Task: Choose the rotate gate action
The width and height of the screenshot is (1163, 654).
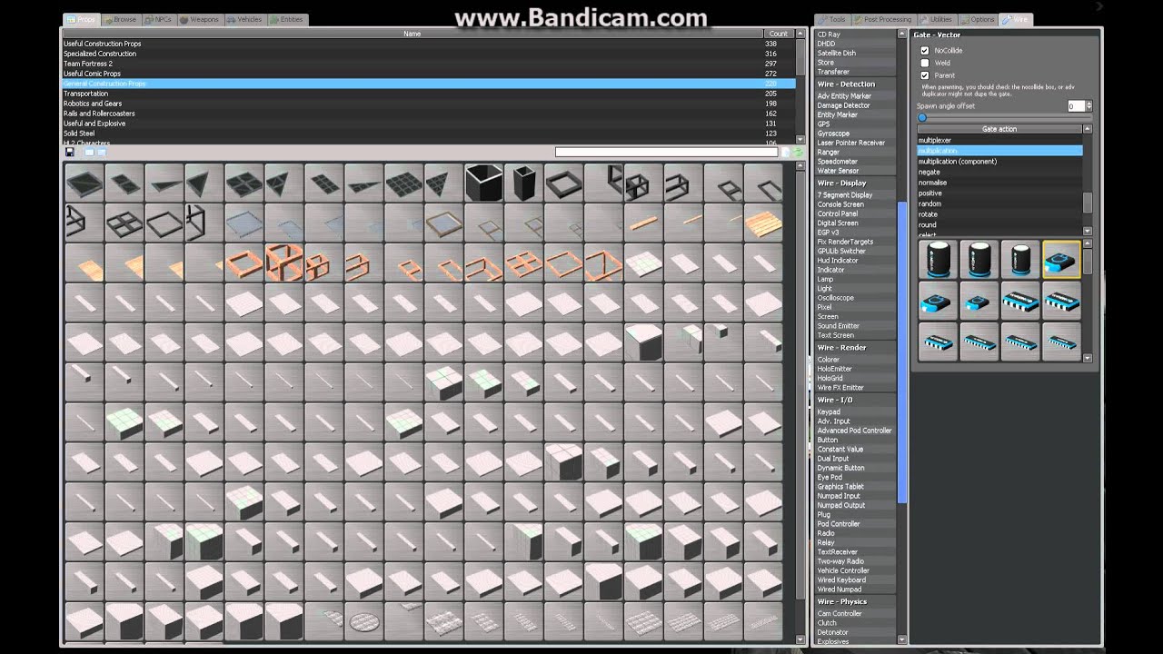Action: tap(999, 214)
